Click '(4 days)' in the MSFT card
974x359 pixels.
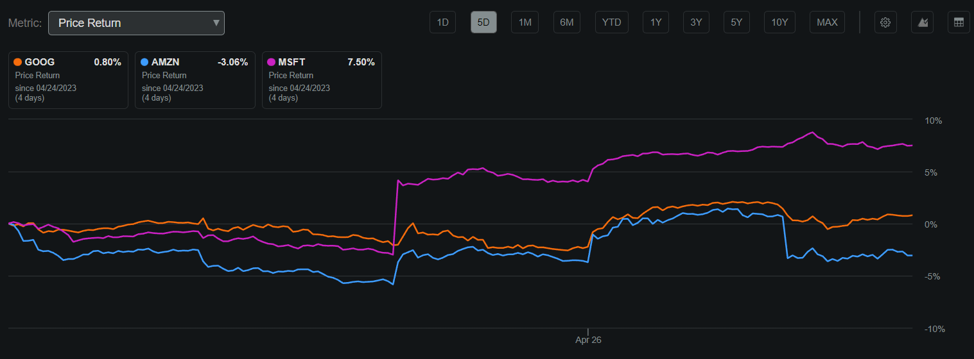tap(283, 98)
